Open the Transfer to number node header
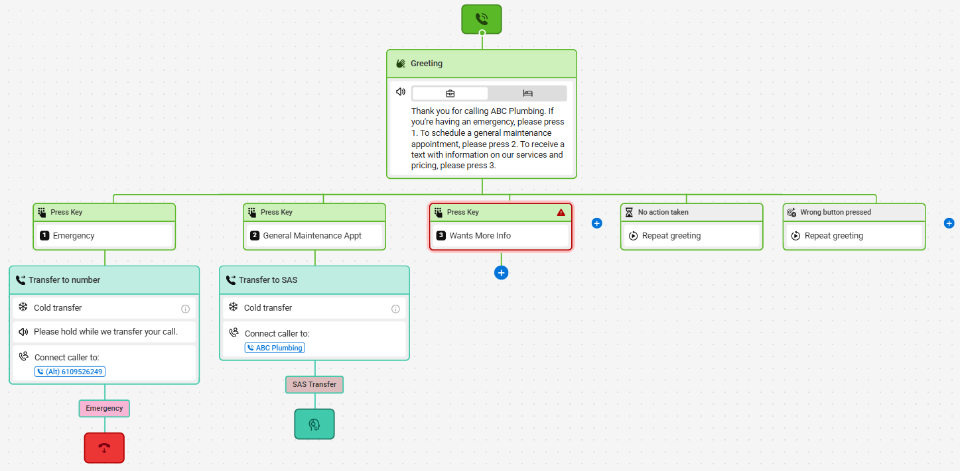 [x=104, y=280]
